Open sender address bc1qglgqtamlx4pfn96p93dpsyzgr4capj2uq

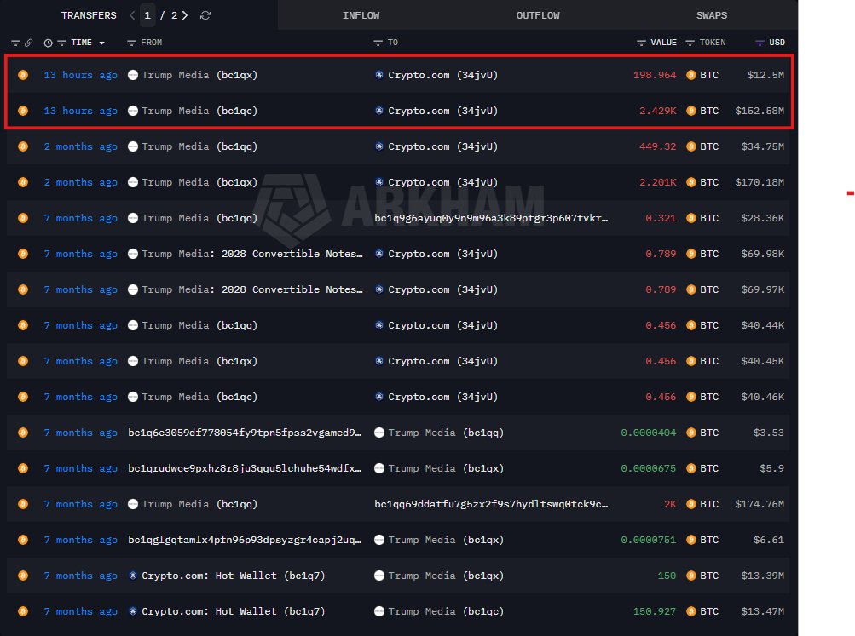coord(245,540)
